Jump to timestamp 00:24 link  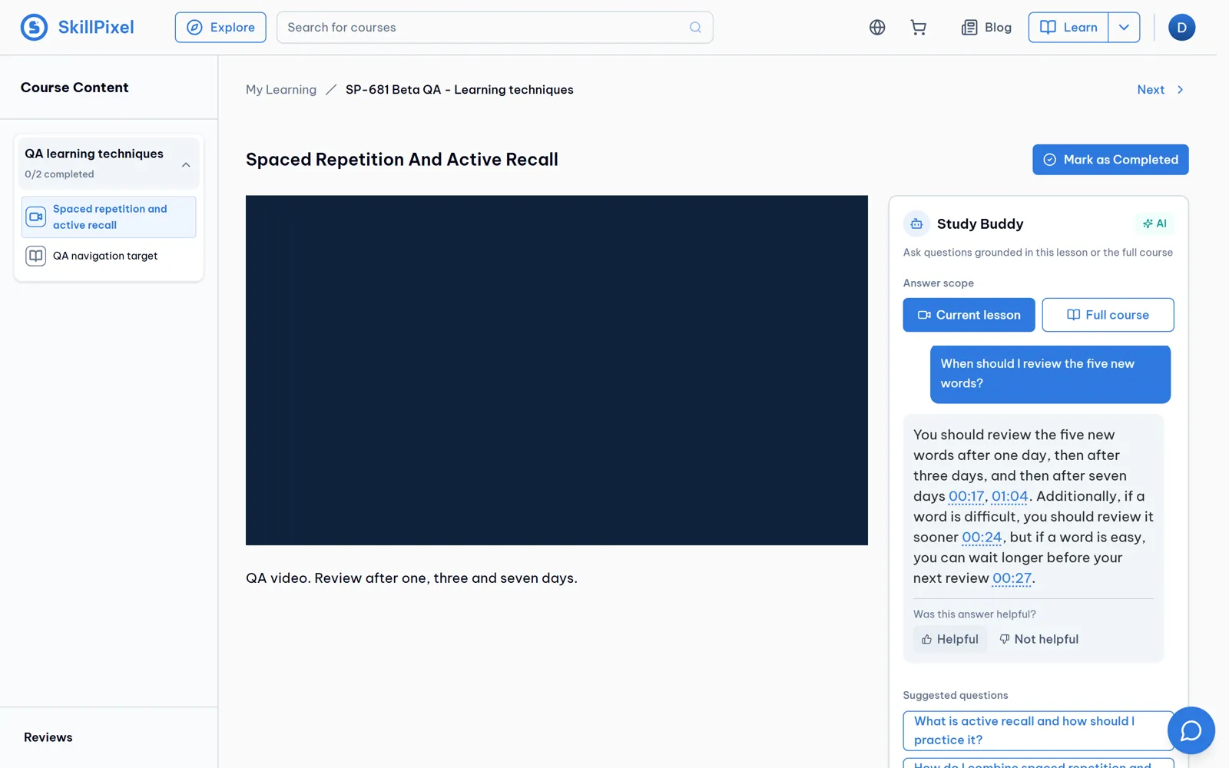point(982,538)
